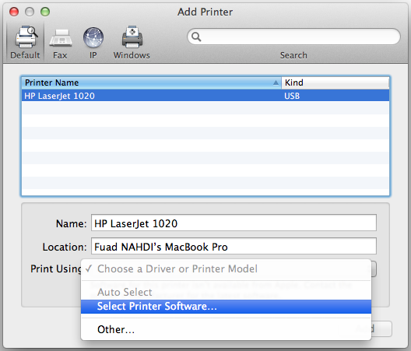This screenshot has width=411, height=351.
Task: Click the magnifying glass in search field
Action: (x=196, y=37)
